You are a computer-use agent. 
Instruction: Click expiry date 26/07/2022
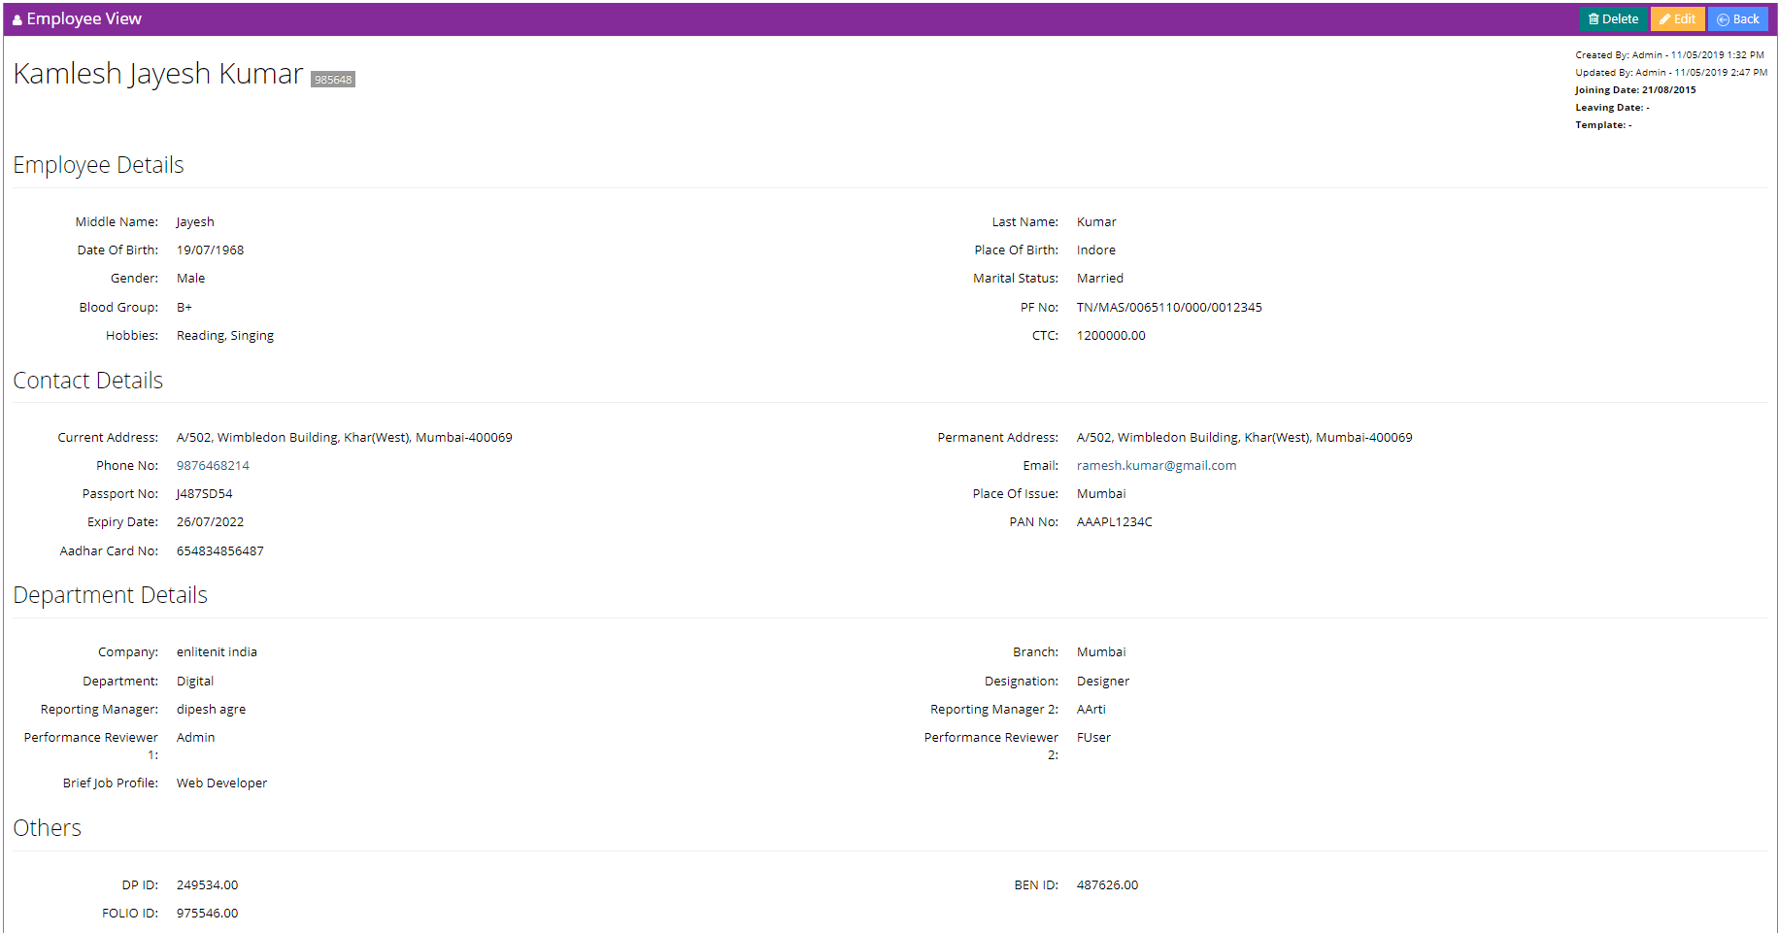point(210,522)
